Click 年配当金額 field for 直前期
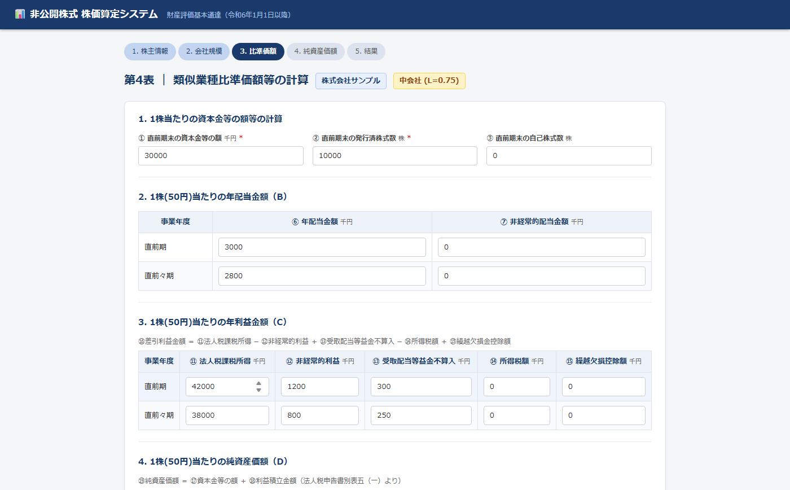 (x=322, y=247)
